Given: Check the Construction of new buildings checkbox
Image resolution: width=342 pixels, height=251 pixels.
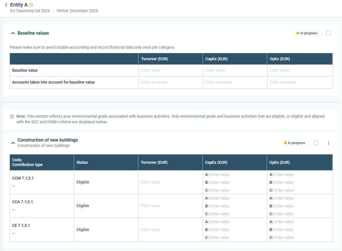Looking at the screenshot, I should pyautogui.click(x=316, y=143).
